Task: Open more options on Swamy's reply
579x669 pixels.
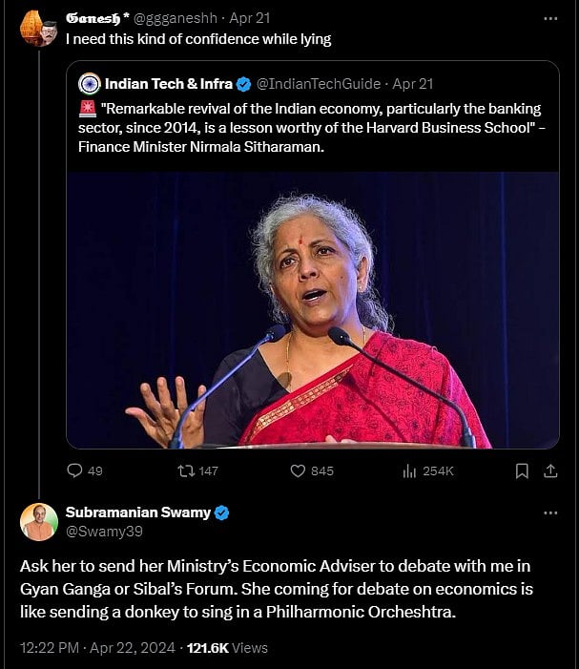Action: point(549,512)
